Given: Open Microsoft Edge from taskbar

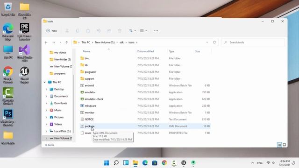Looking at the screenshot, I should [145, 163].
